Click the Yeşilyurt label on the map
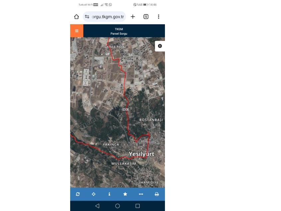Viewport: 281px width, 211px height. pos(142,154)
